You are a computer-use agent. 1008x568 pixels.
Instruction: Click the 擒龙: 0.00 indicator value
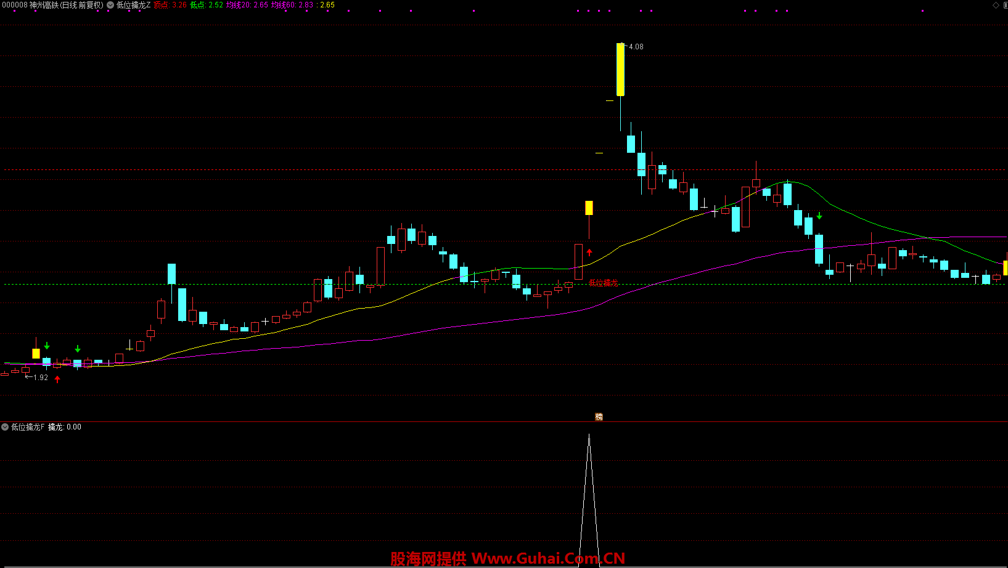tap(65, 427)
